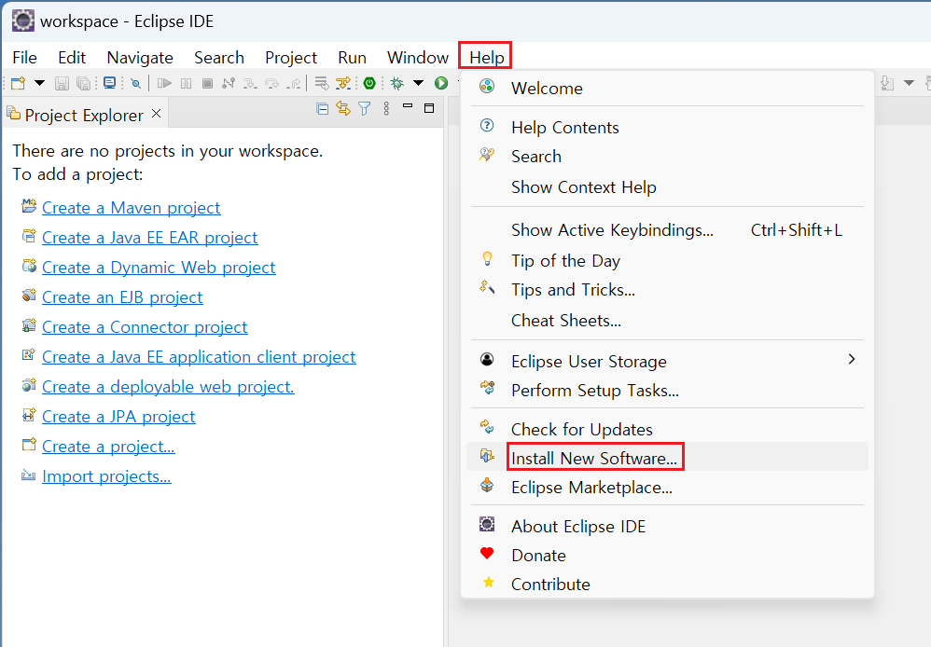Open Eclipse Marketplace menu entry

point(591,487)
